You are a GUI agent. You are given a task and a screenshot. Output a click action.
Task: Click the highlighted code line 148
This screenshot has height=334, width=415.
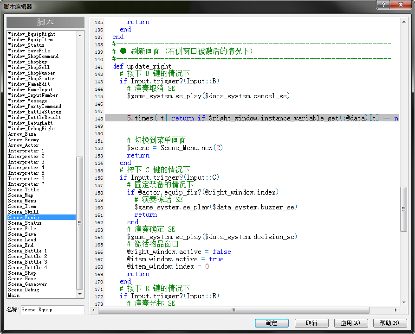click(x=252, y=118)
